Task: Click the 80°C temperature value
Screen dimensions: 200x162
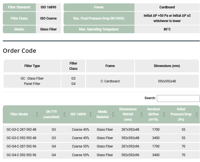Action: click(167, 29)
